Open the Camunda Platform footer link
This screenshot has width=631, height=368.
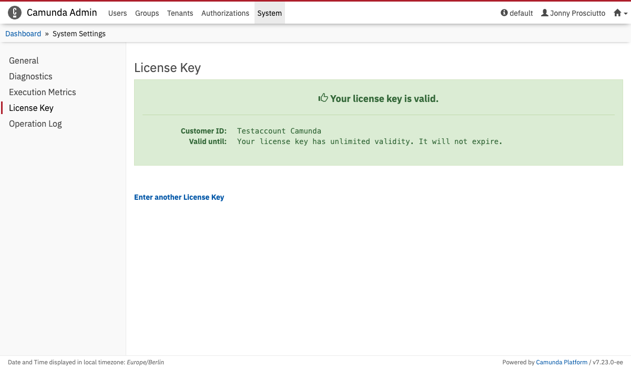click(x=562, y=362)
